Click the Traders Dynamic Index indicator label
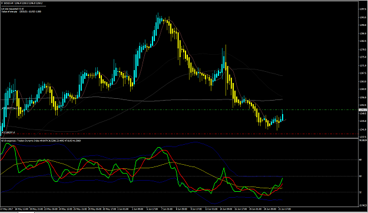Viewport: 368px width, 213px height. click(x=41, y=141)
